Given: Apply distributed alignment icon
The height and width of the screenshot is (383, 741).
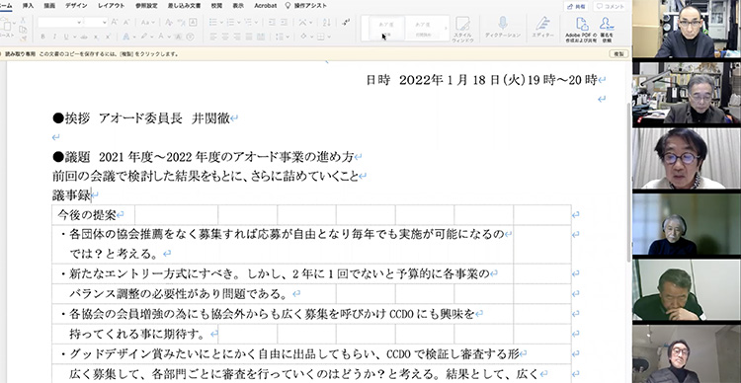Looking at the screenshot, I should [x=261, y=37].
